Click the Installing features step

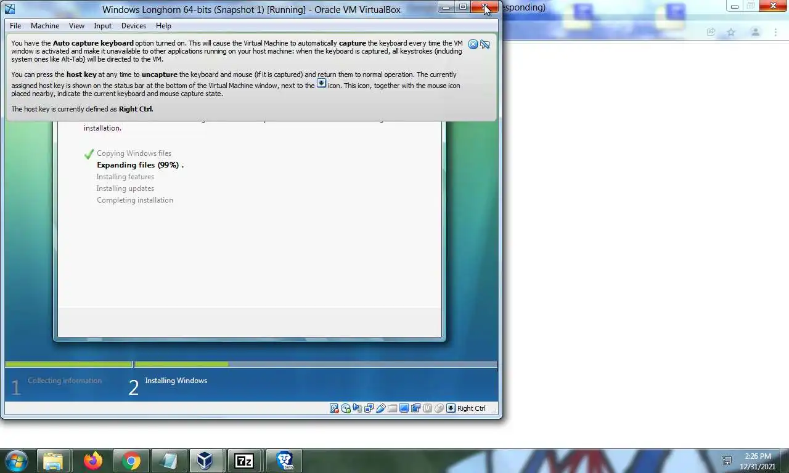point(125,177)
